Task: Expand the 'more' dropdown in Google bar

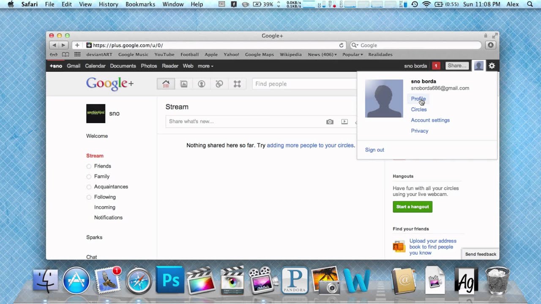Action: click(205, 66)
